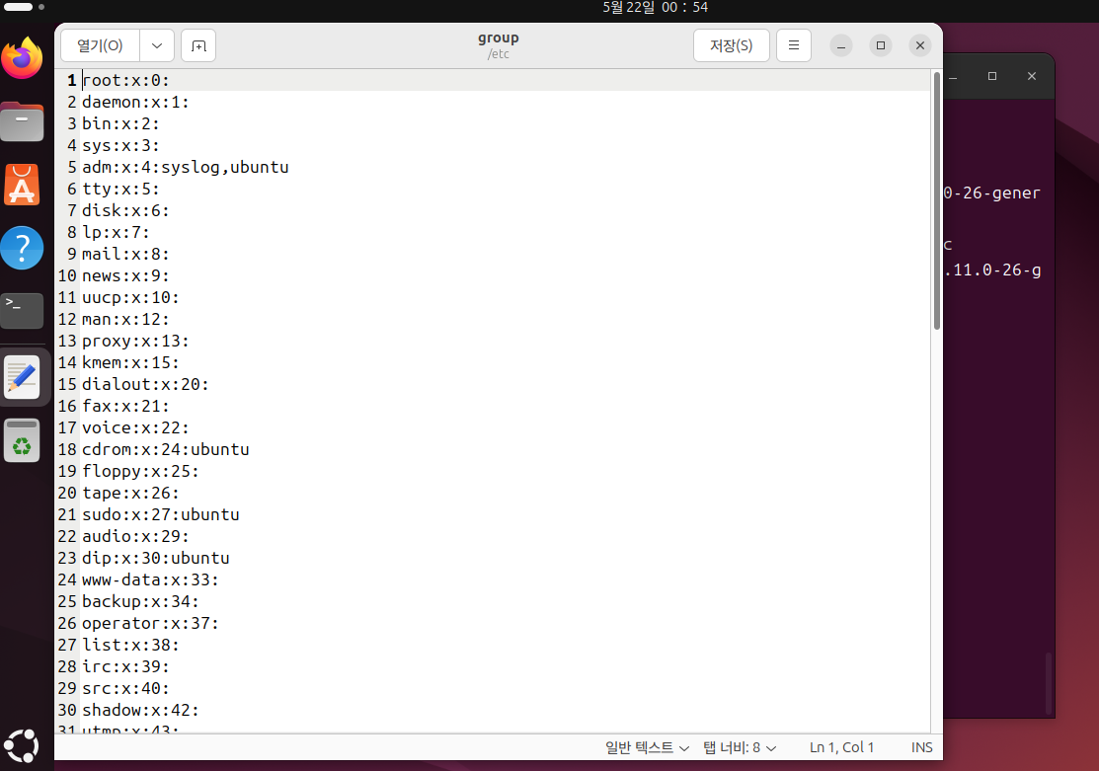Image resolution: width=1099 pixels, height=771 pixels.
Task: Create a new tab in text editor
Action: [x=198, y=45]
